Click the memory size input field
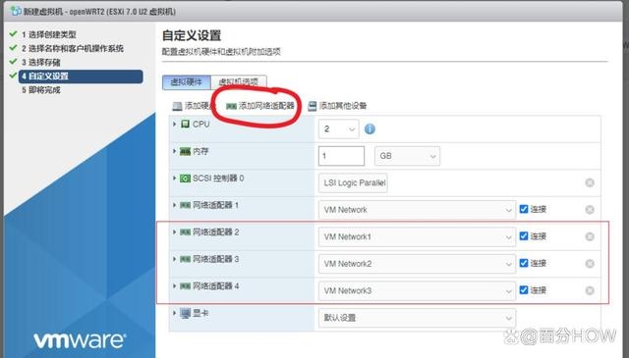The image size is (629, 358). pyautogui.click(x=341, y=156)
